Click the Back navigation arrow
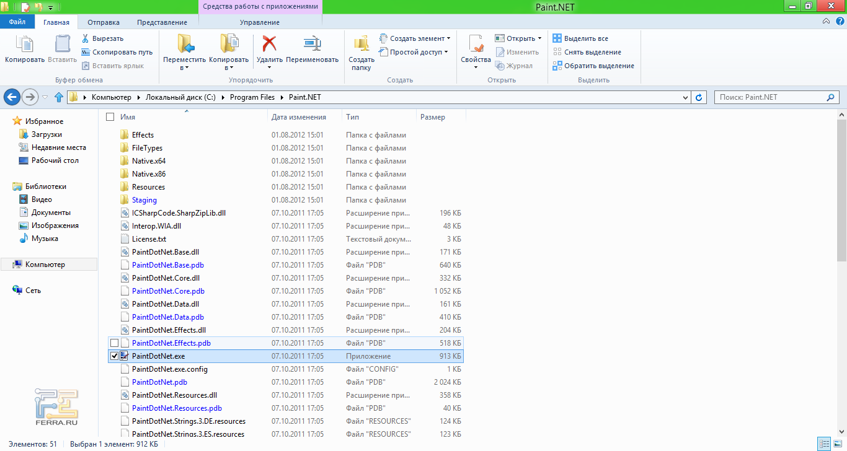The width and height of the screenshot is (847, 451). (x=12, y=97)
